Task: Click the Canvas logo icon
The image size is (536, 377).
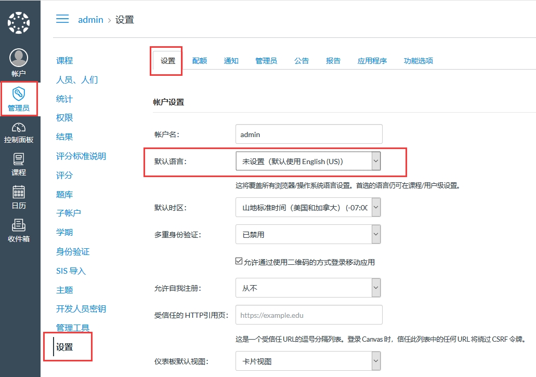Action: tap(19, 22)
